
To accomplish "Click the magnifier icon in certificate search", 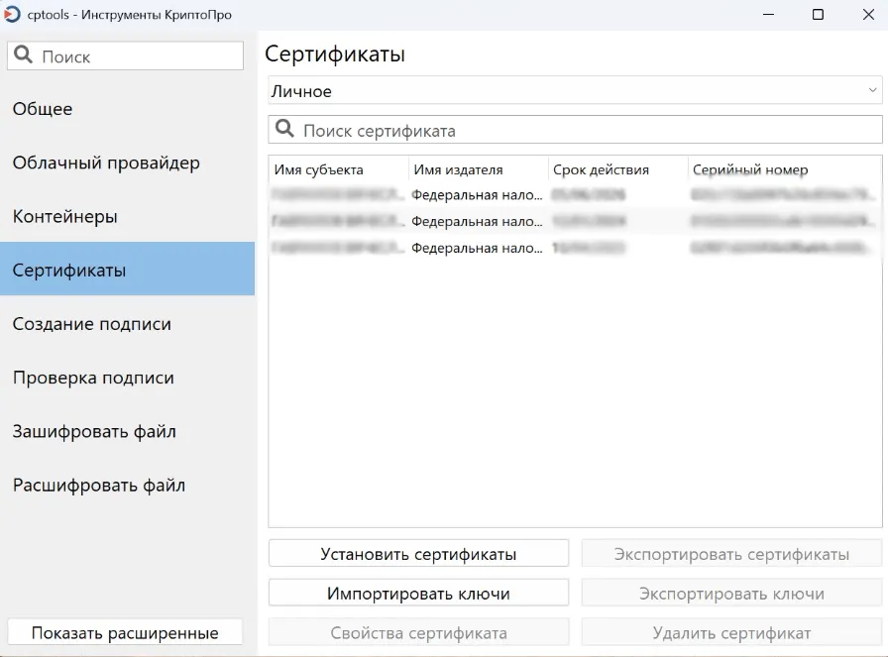I will (x=284, y=130).
